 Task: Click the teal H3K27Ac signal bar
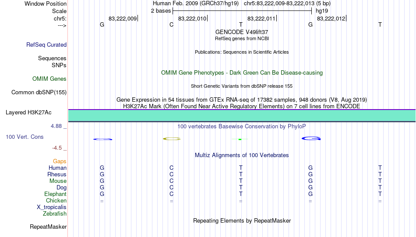tap(242, 116)
